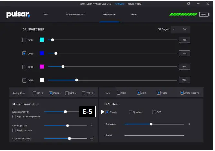The height and width of the screenshot is (151, 215).
Task: Set LOD to 1 mm
Action: click(x=119, y=93)
